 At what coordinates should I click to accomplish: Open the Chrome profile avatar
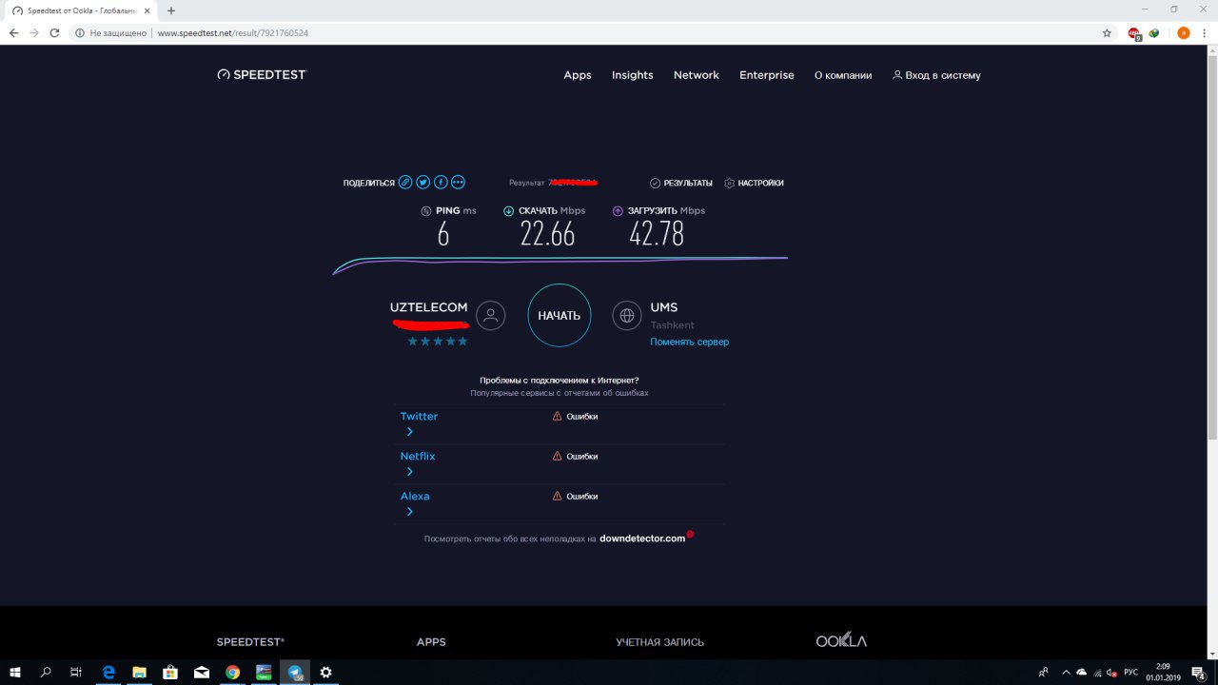click(1184, 32)
